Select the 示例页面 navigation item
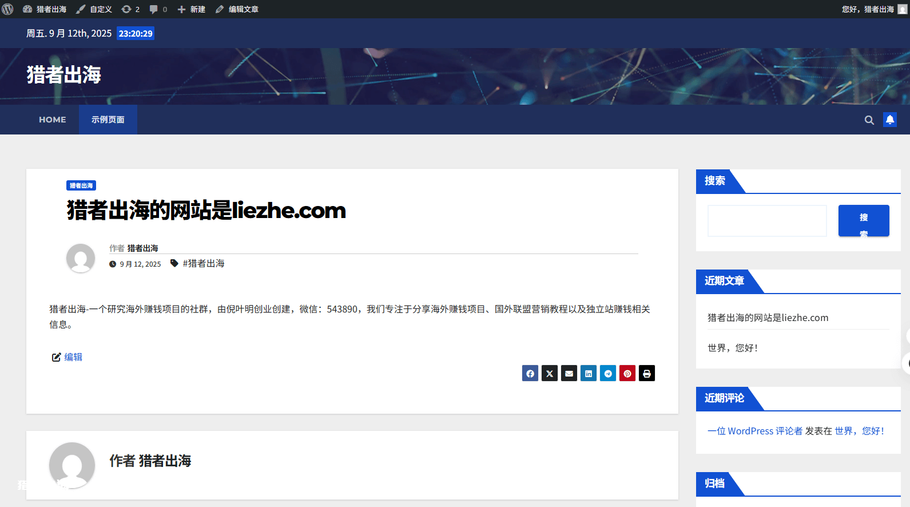910x507 pixels. click(x=108, y=120)
